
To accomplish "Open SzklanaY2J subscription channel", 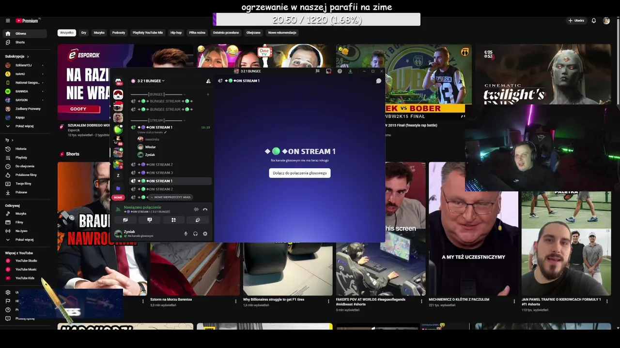I will tap(25, 65).
